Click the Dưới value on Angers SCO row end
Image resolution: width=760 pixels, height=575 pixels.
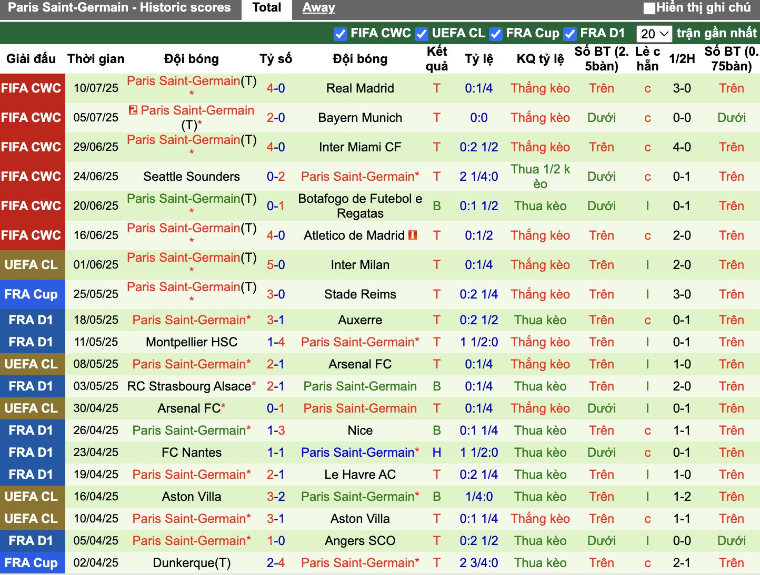tap(732, 540)
